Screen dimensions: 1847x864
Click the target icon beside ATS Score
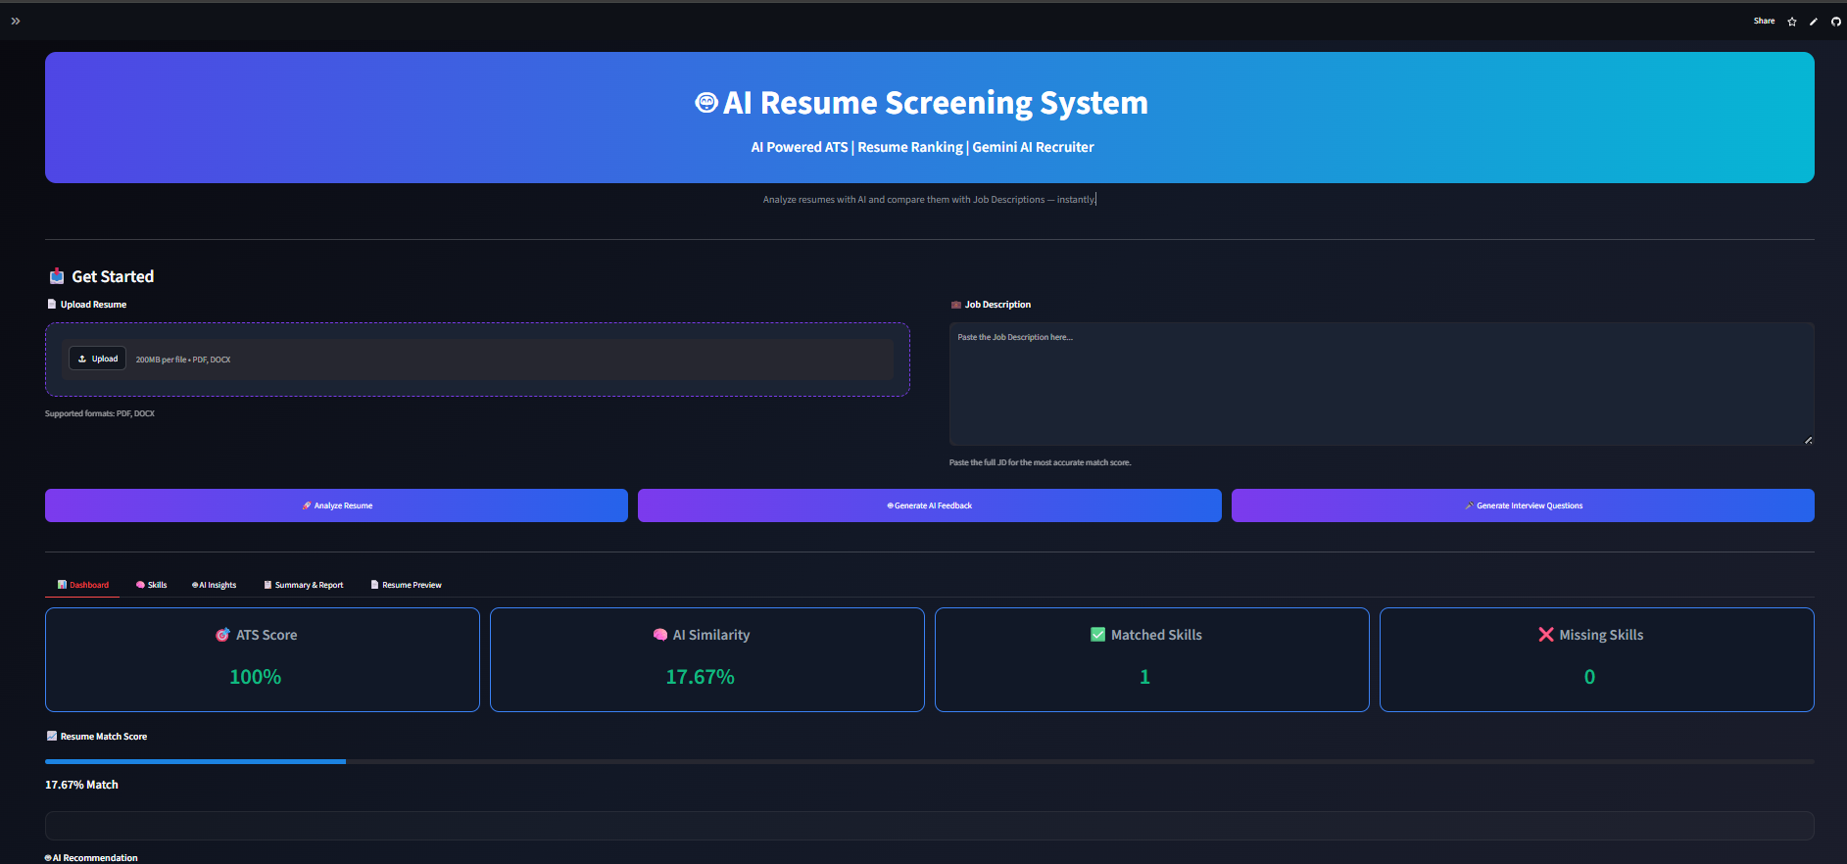pyautogui.click(x=222, y=635)
